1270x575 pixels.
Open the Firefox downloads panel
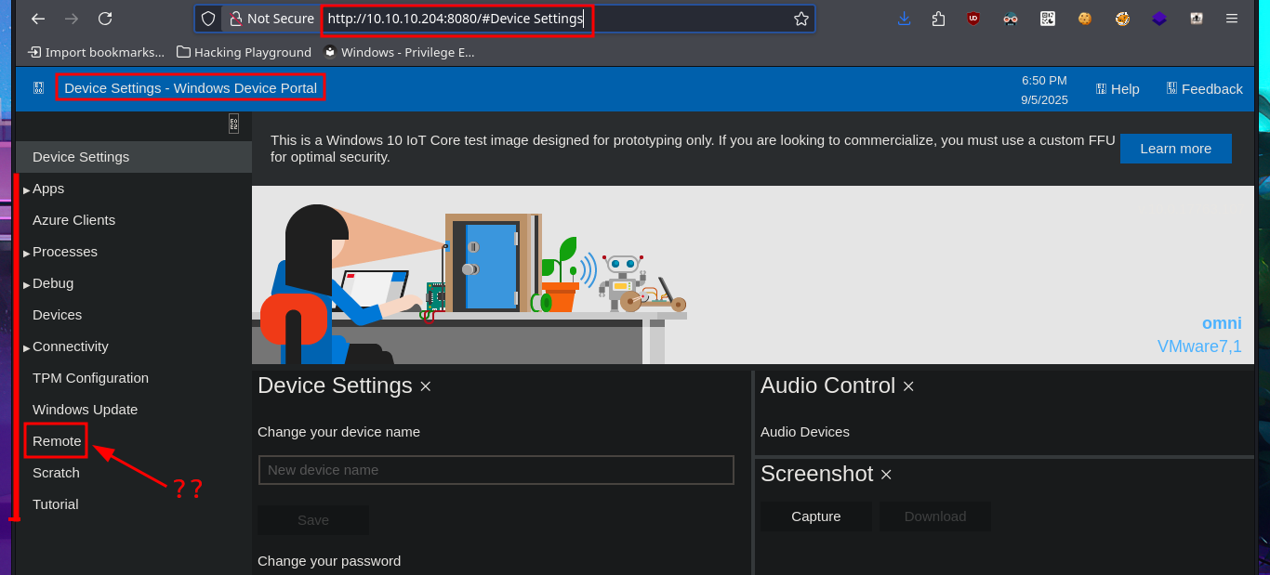click(904, 19)
